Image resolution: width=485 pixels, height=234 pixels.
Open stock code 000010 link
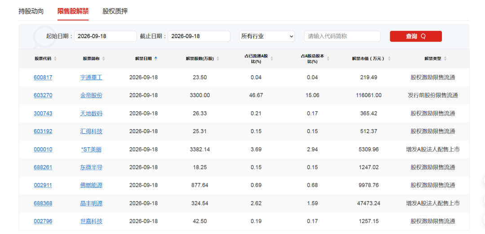click(43, 150)
